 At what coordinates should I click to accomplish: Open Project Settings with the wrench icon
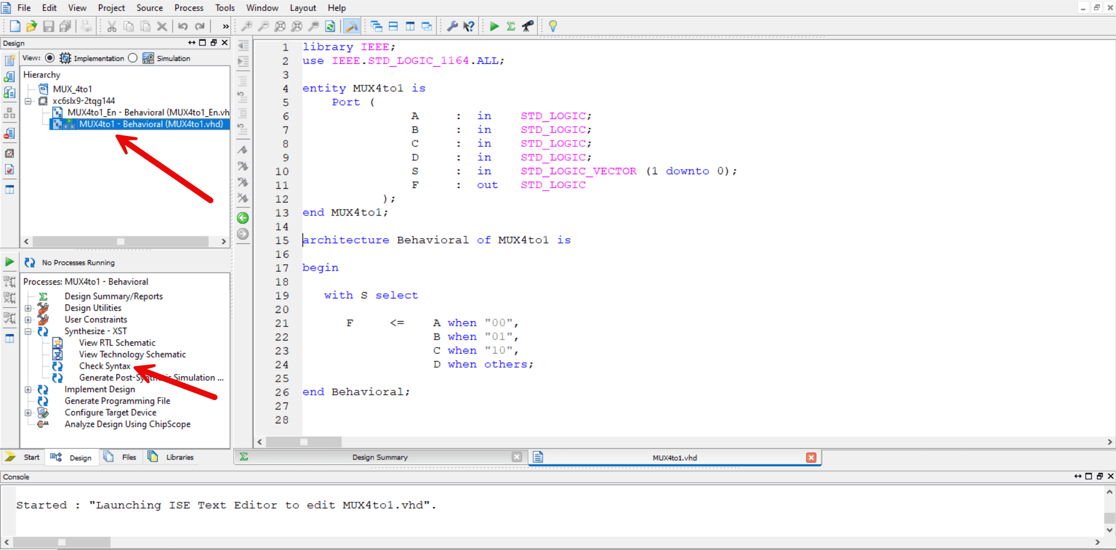[453, 26]
